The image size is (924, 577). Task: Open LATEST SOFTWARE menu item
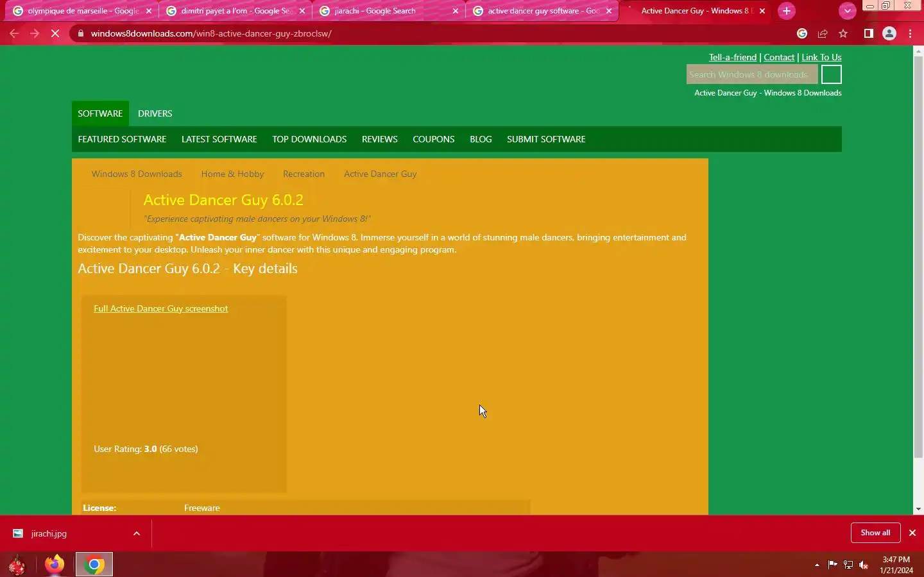point(219,139)
